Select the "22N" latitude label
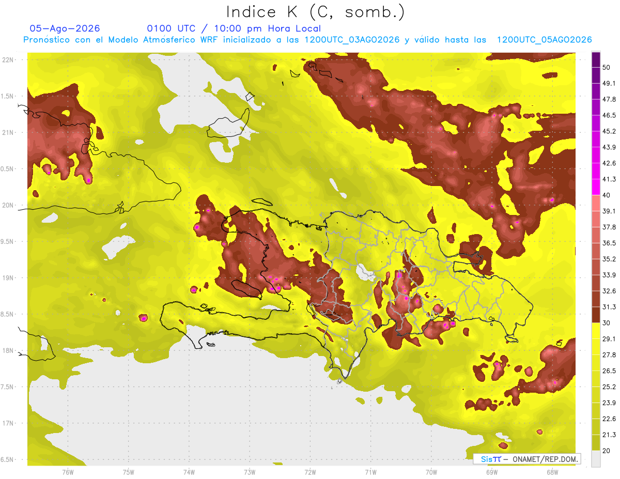The image size is (620, 479). [9, 59]
